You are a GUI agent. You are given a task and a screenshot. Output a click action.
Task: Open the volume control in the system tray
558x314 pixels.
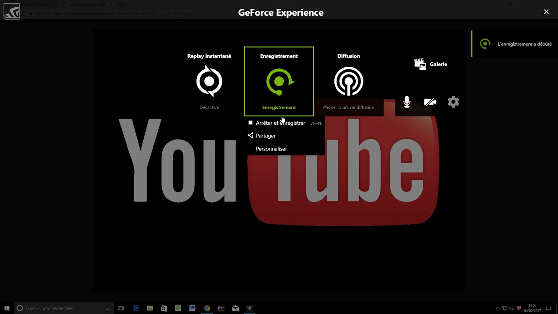point(512,308)
